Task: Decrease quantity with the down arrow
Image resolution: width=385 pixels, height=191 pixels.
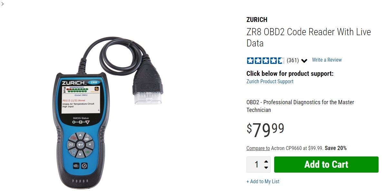Action: (266, 168)
